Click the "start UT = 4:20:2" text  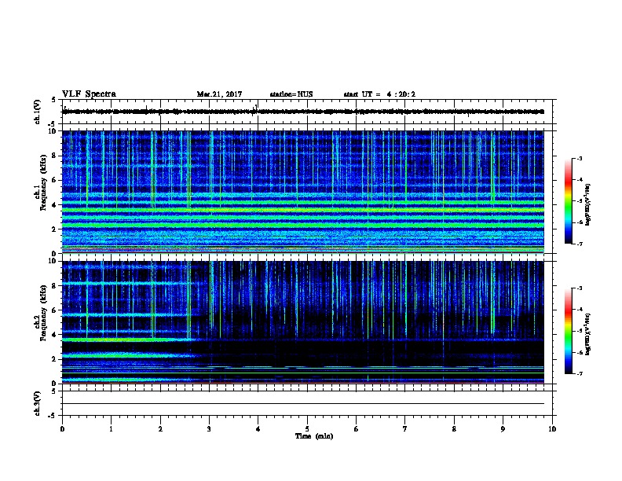(379, 94)
